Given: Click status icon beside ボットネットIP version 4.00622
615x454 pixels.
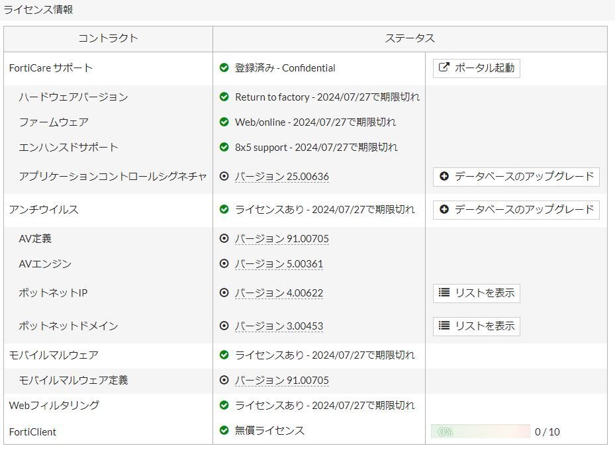Looking at the screenshot, I should [x=224, y=293].
